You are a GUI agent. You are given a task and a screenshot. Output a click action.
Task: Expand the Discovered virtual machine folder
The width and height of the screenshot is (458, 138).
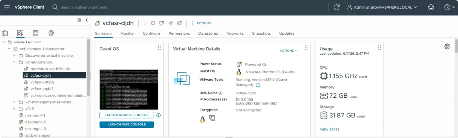[14, 56]
